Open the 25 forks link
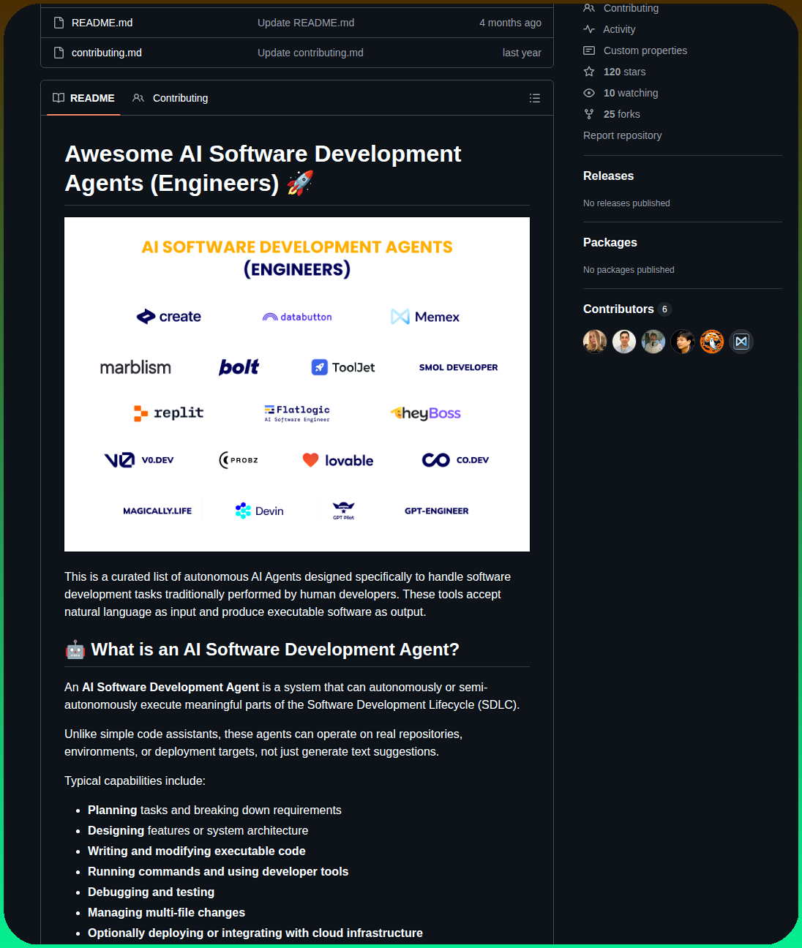This screenshot has height=948, width=802. click(x=622, y=114)
